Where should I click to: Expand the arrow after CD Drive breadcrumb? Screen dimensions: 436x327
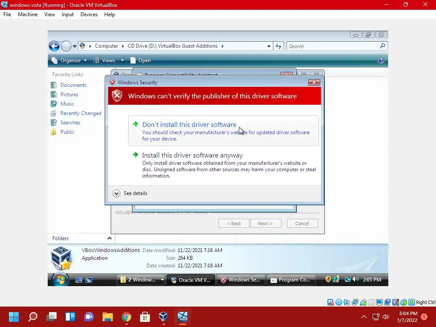point(222,46)
